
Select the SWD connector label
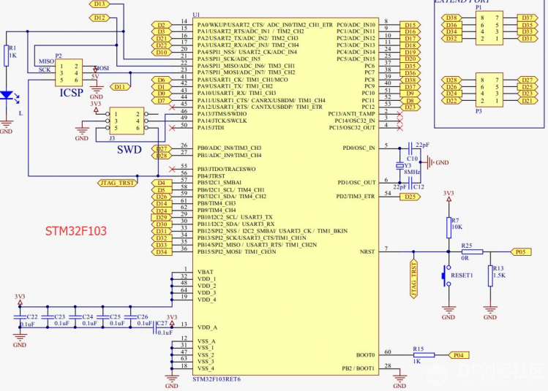[x=130, y=150]
